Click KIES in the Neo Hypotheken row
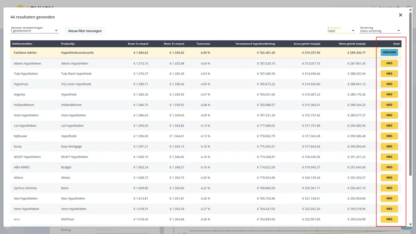This screenshot has height=234, width=416. [389, 198]
